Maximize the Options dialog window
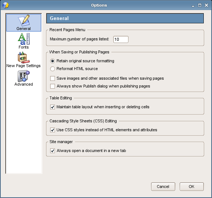 coord(199,5)
